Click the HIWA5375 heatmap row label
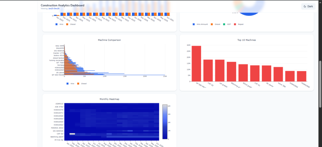This screenshot has width=322, height=147. 58,110
